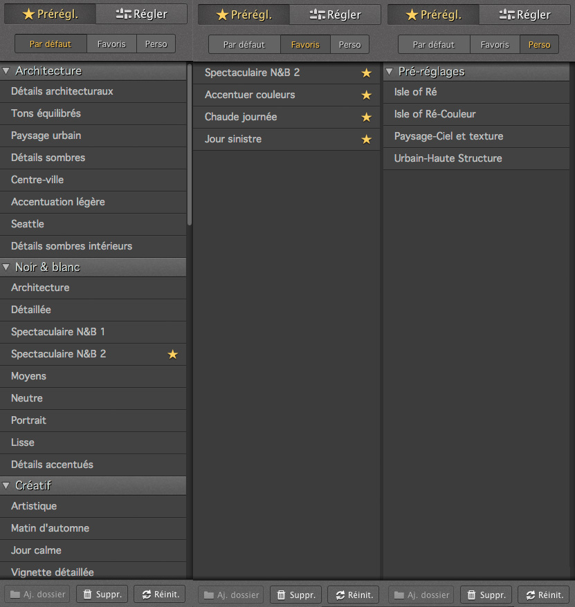This screenshot has width=575, height=607.
Task: Select the Isle of Ré-Couleur custom preset
Action: (x=476, y=114)
